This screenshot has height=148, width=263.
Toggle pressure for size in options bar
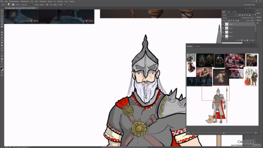[x=65, y=5]
